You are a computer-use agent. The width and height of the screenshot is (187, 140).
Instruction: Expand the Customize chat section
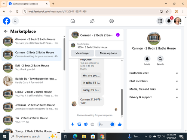click(x=154, y=73)
